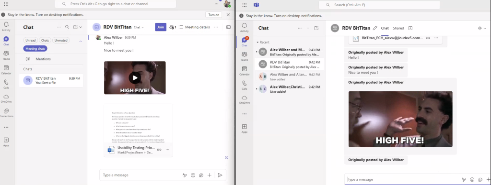Open more options after Meeting details
This screenshot has width=491, height=185.
[x=216, y=27]
